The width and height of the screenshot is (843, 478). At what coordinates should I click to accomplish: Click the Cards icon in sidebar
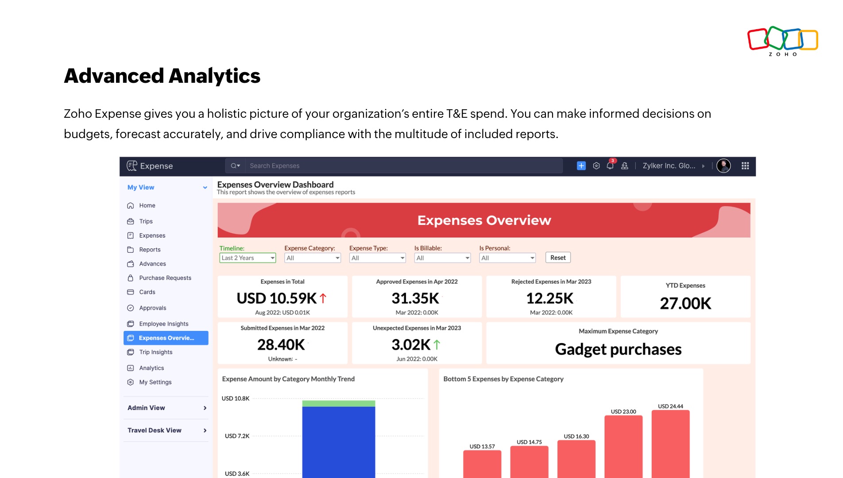pyautogui.click(x=130, y=292)
